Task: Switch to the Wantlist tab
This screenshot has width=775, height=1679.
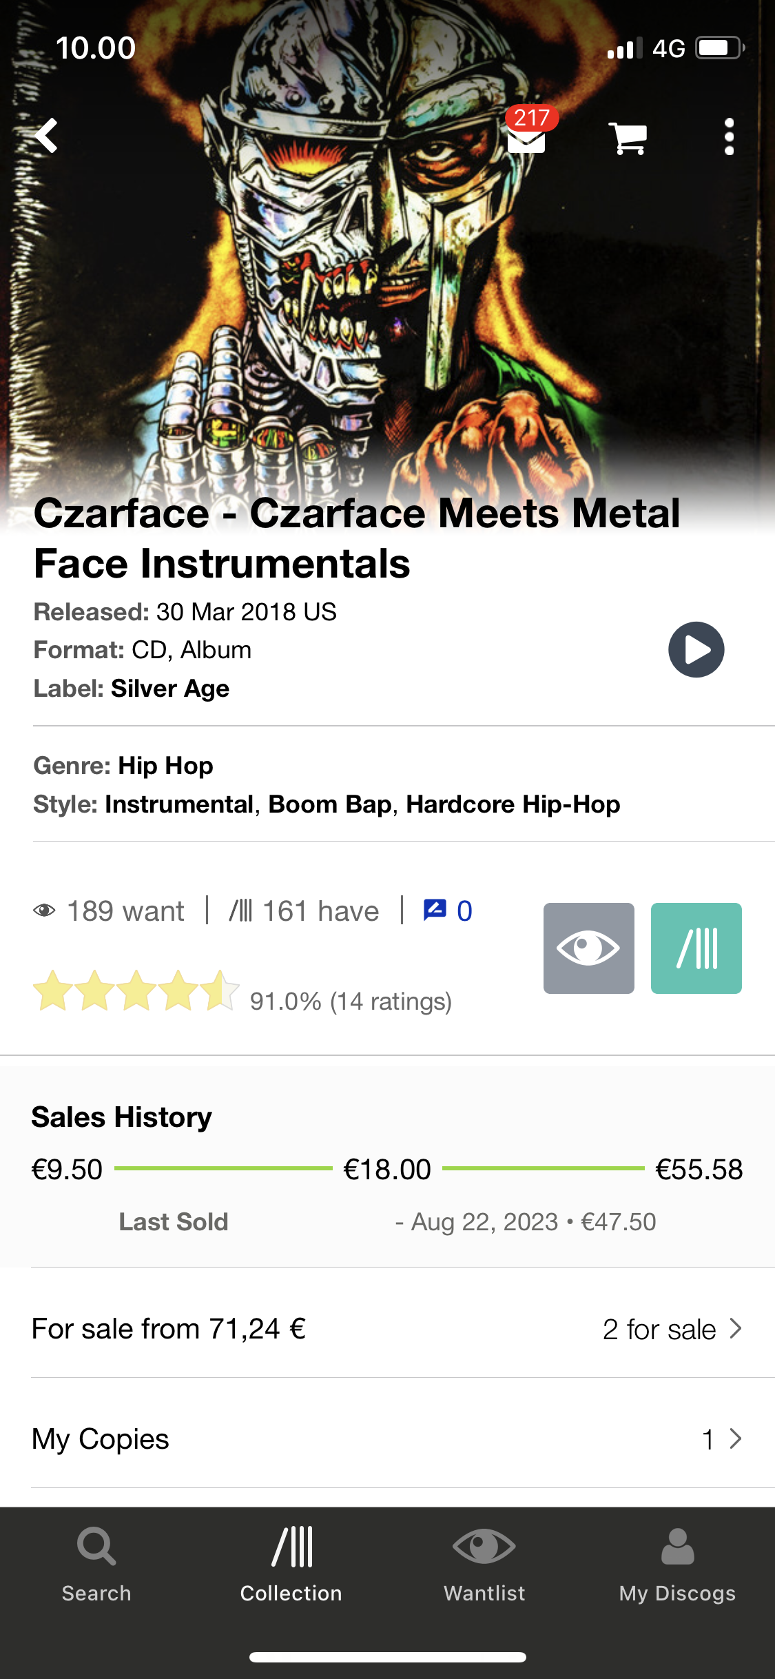Action: [484, 1561]
